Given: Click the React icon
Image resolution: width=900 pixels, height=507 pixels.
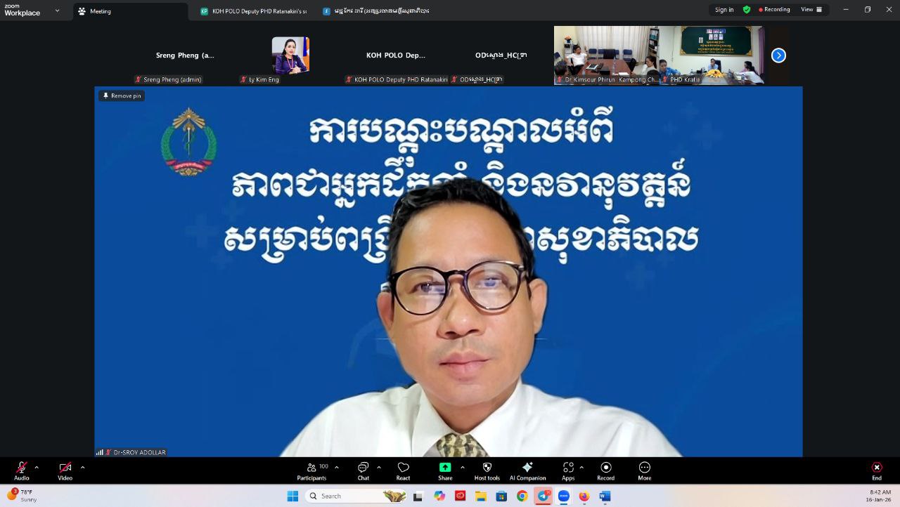Looking at the screenshot, I should coord(403,471).
